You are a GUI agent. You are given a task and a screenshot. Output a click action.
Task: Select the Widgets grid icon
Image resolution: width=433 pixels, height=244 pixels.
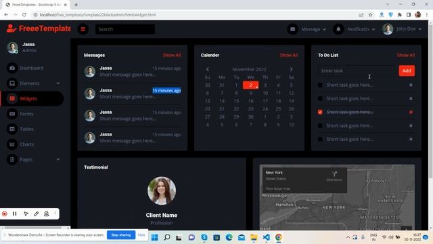point(12,98)
